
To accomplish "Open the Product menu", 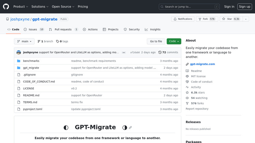I will (21, 7).
